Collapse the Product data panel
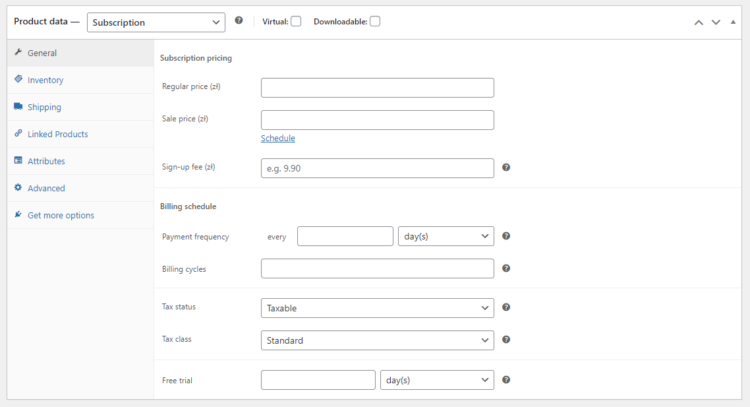This screenshot has height=407, width=750. coord(734,22)
